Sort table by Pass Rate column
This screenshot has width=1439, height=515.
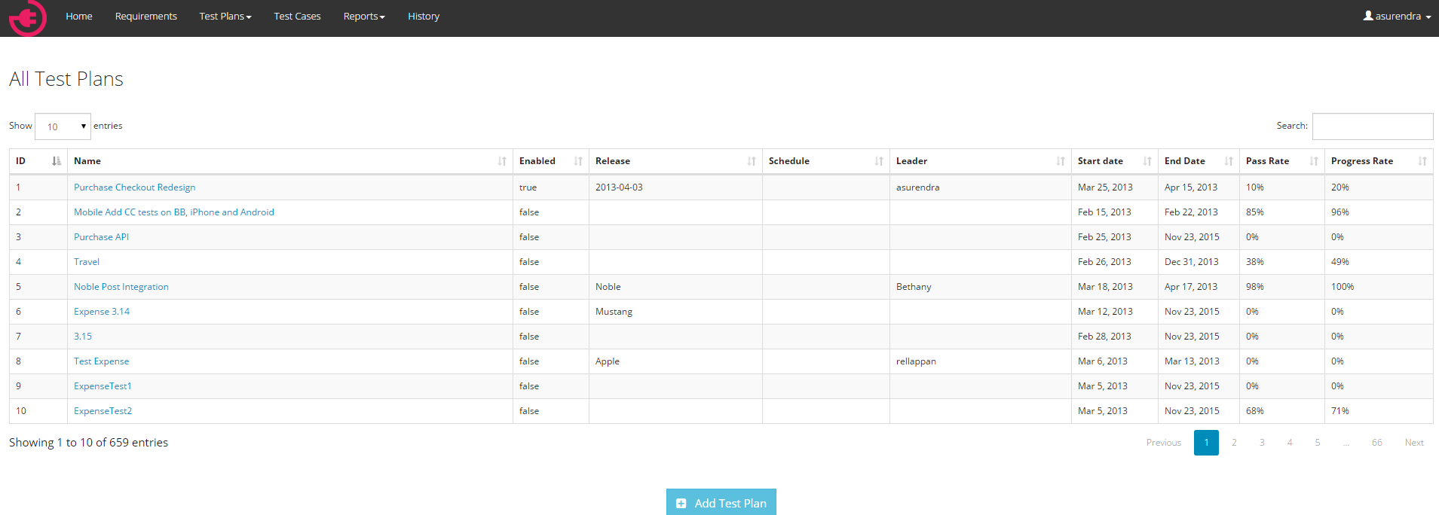(1282, 161)
